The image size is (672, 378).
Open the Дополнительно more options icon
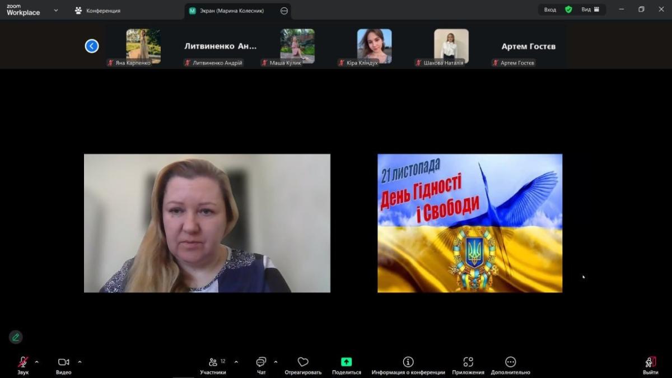click(x=510, y=362)
